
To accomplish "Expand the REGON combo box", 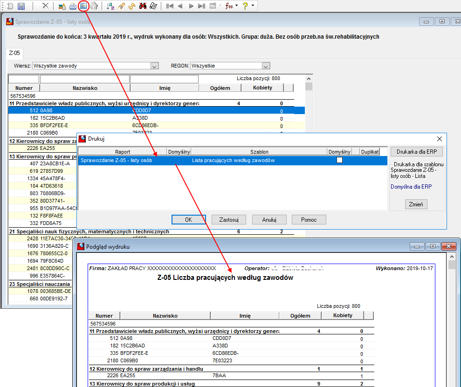I will [266, 66].
